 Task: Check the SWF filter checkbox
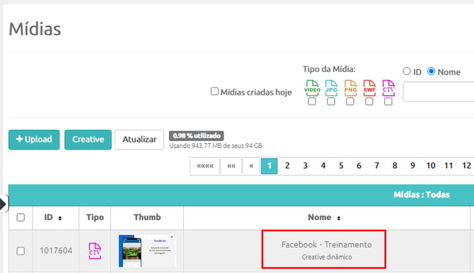(369, 102)
